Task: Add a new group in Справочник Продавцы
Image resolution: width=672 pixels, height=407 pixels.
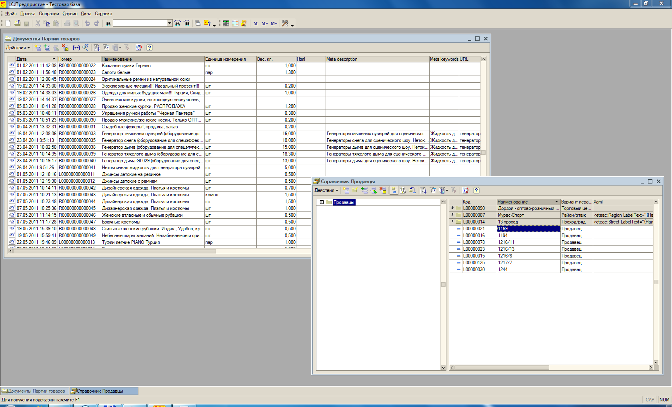Action: tap(355, 190)
